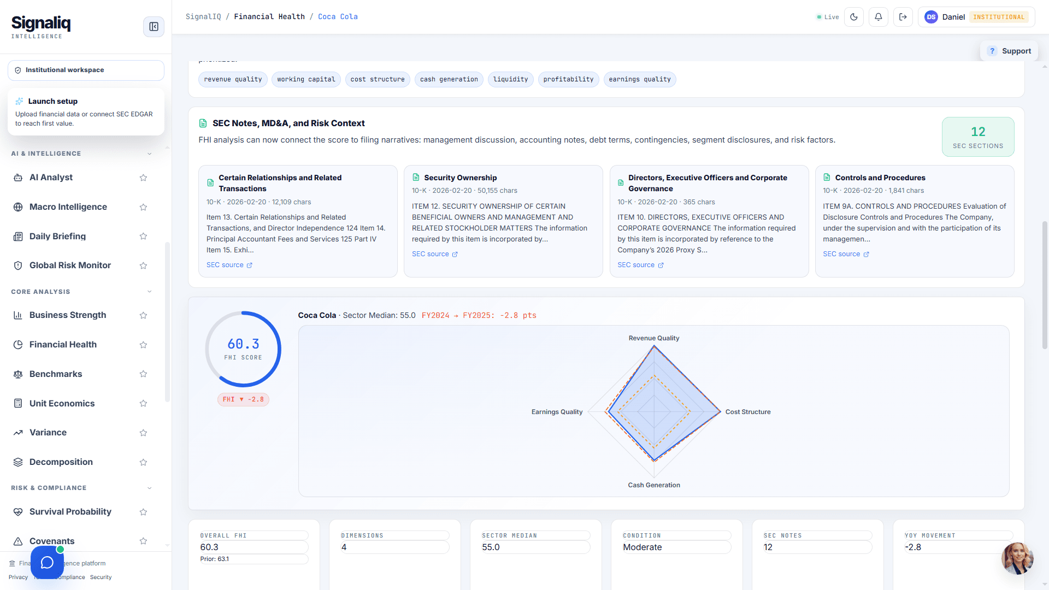Open SEC source for Directors and Governance

[x=641, y=265]
